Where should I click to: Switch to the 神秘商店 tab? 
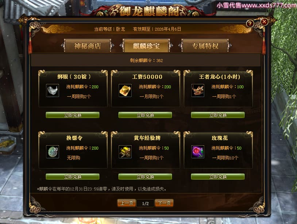(x=88, y=46)
